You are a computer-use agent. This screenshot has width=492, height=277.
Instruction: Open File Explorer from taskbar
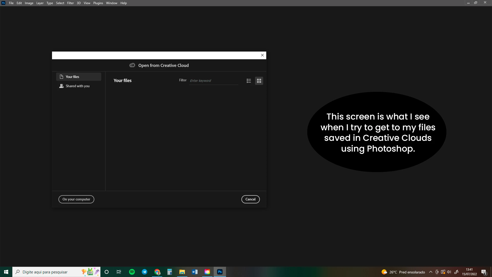pos(182,272)
